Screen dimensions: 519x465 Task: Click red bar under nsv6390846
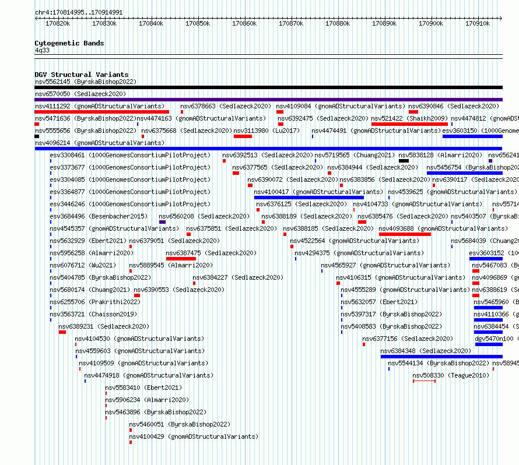[413, 112]
